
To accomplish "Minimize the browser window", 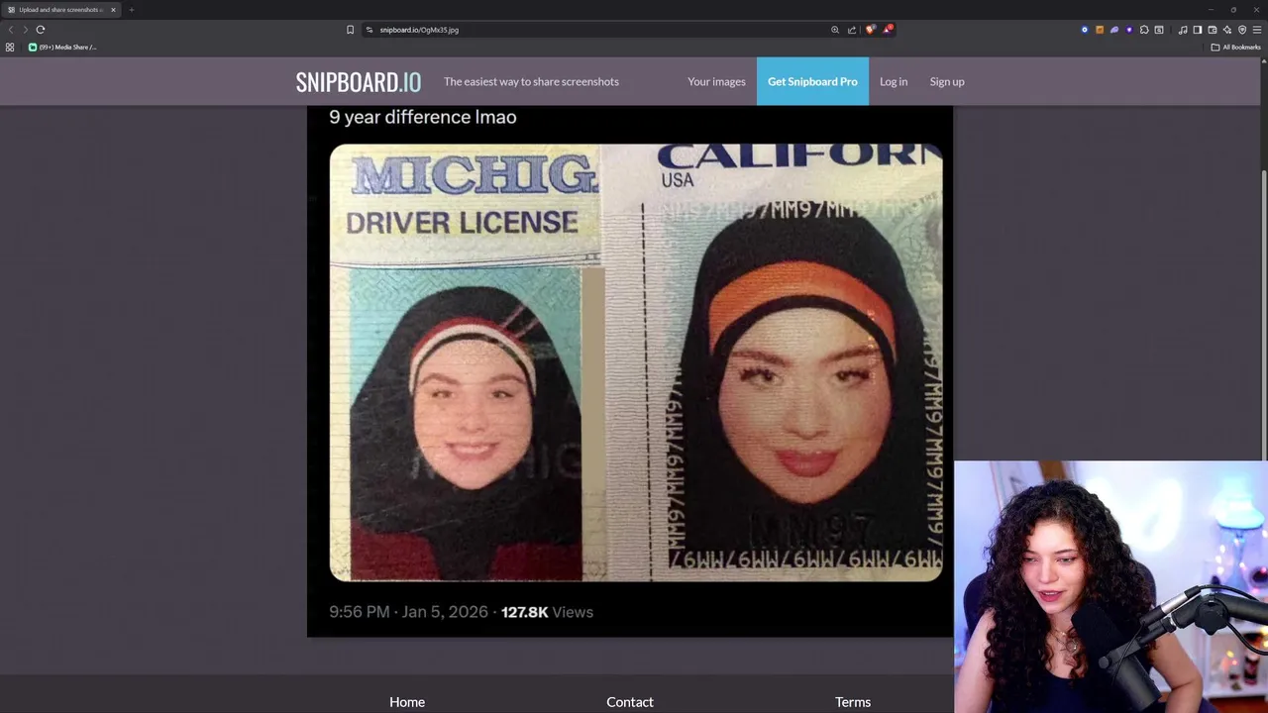I will 1211,10.
